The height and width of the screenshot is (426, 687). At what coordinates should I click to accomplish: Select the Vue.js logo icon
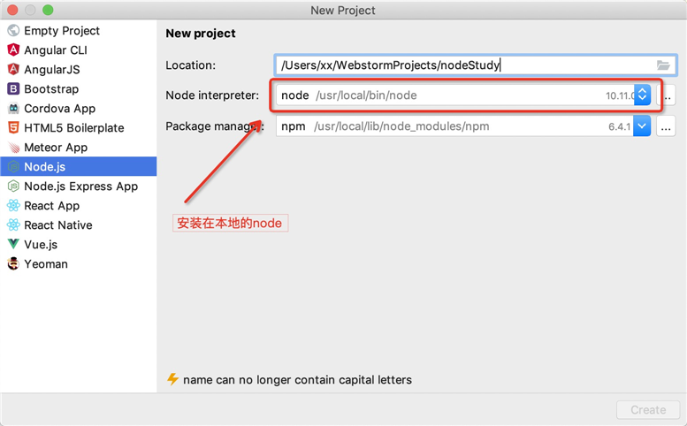point(13,244)
